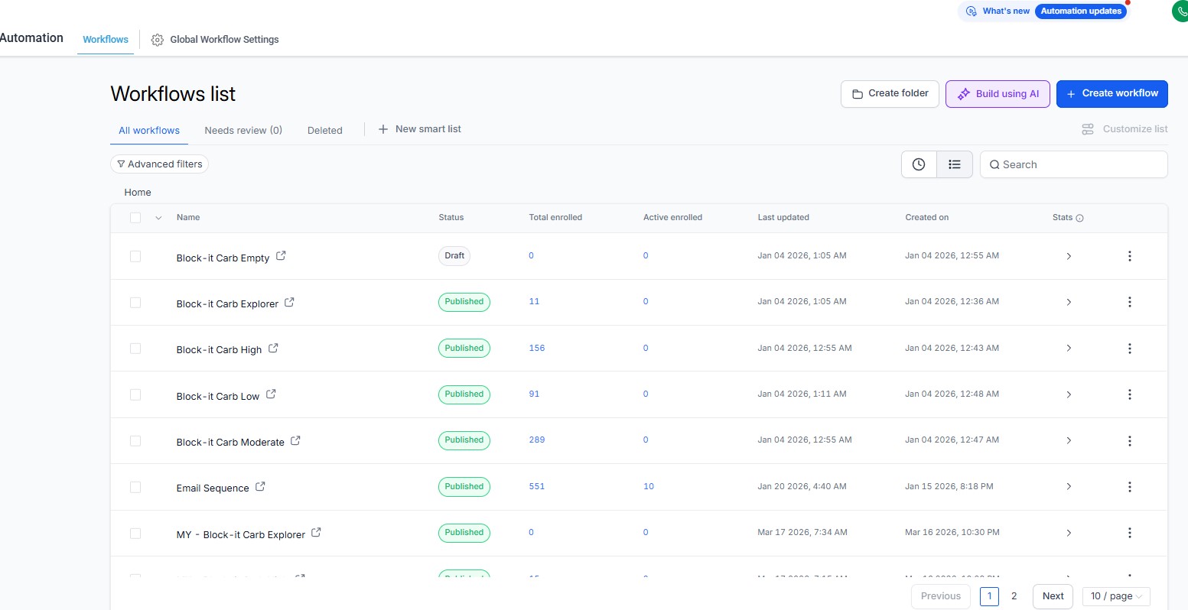The width and height of the screenshot is (1188, 610).
Task: Check the MY - Block-it Carb Explorer checkbox
Action: click(135, 533)
